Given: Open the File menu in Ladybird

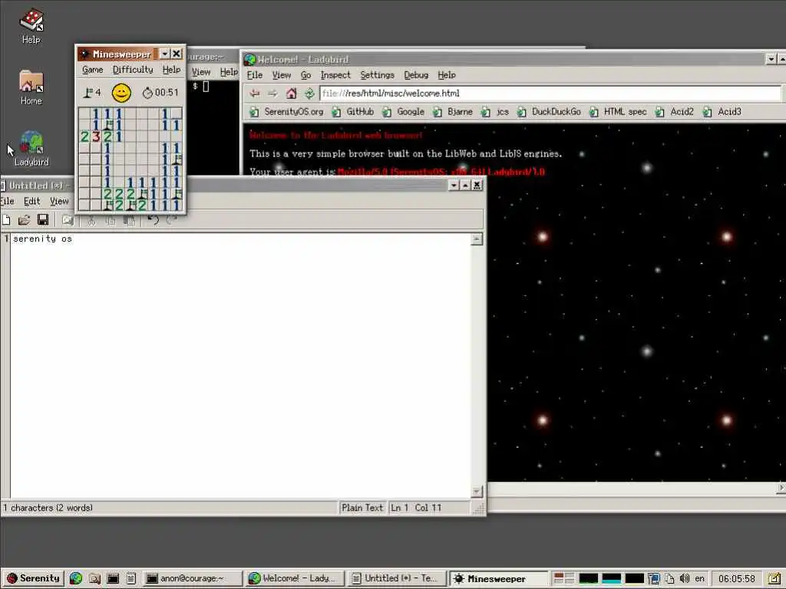Looking at the screenshot, I should [255, 75].
